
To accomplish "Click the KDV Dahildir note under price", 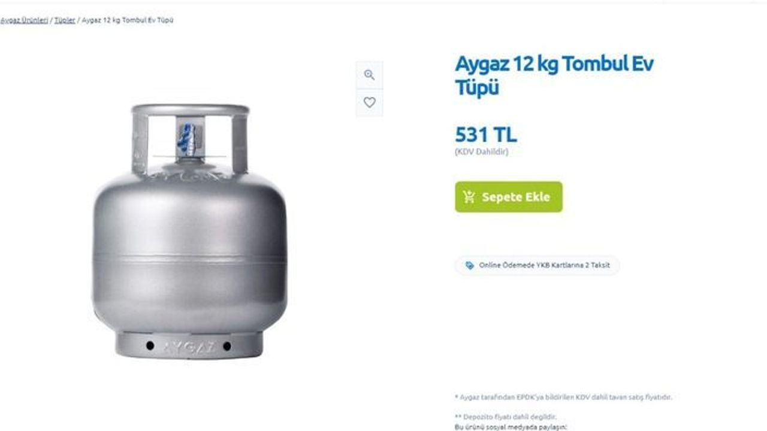I will pos(481,152).
